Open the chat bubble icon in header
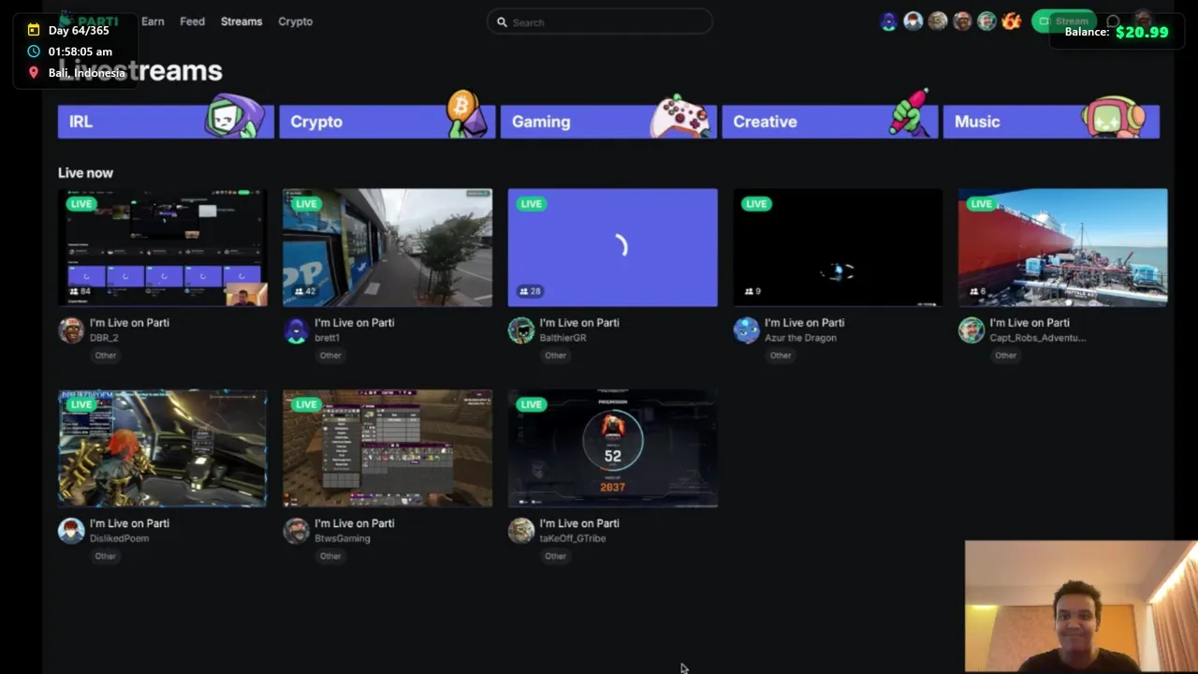This screenshot has height=674, width=1198. pyautogui.click(x=1113, y=21)
